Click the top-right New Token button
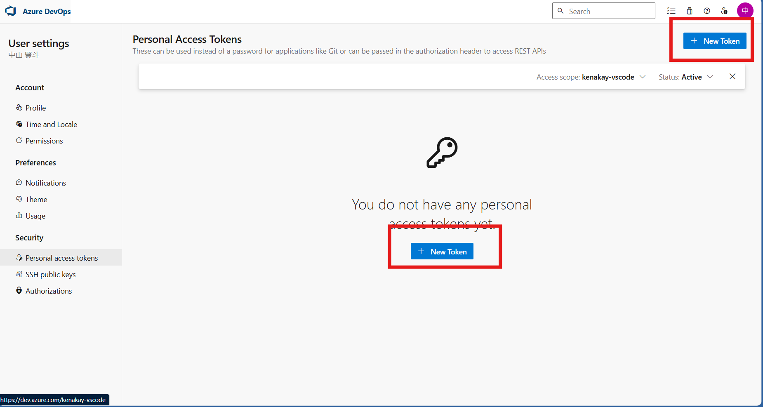The height and width of the screenshot is (407, 763). coord(714,41)
